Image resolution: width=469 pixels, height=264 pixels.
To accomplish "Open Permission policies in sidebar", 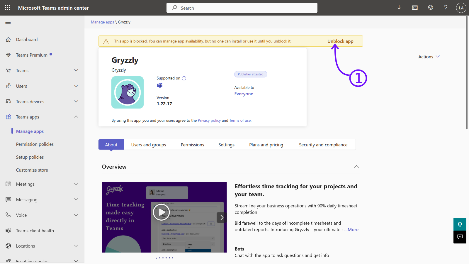I will (35, 144).
